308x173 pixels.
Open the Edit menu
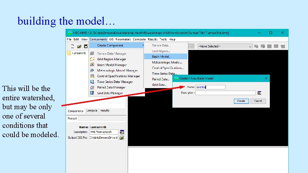click(x=76, y=39)
